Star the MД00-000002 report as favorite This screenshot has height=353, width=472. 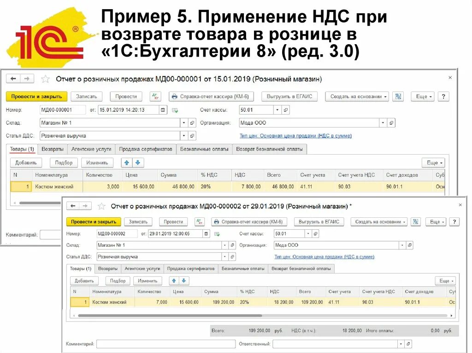click(x=101, y=206)
